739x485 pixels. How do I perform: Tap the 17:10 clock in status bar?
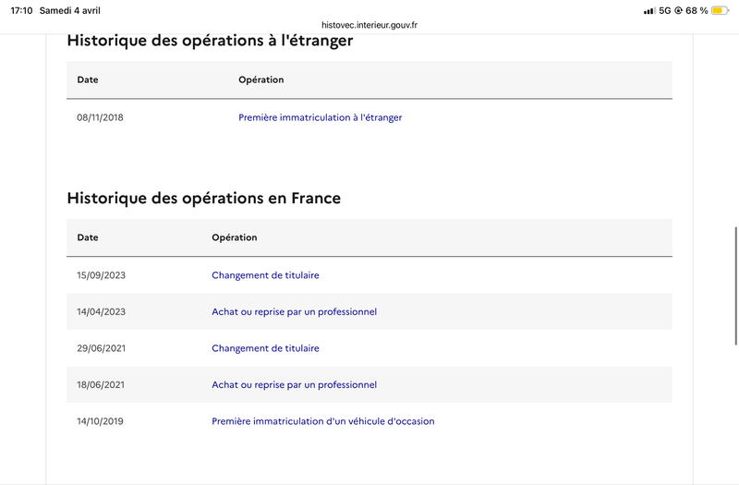click(21, 10)
